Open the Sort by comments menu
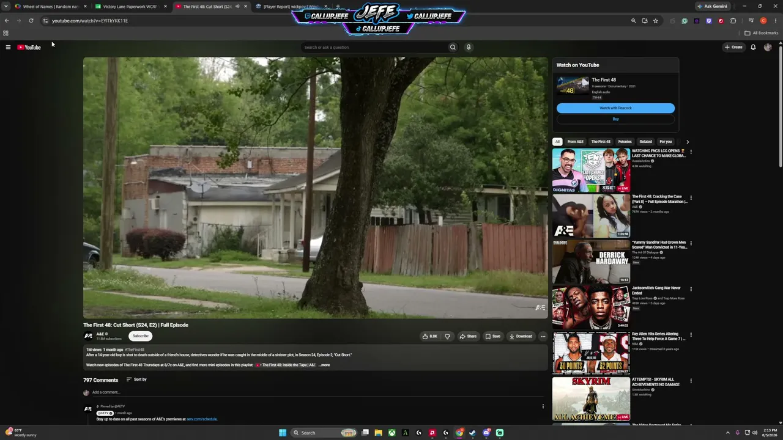Image resolution: width=783 pixels, height=440 pixels. [136, 380]
